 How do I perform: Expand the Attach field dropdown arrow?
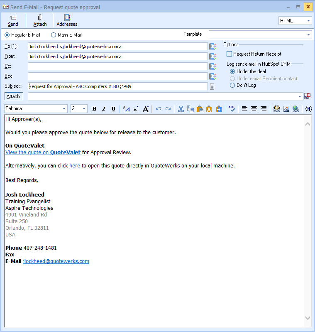[x=300, y=96]
